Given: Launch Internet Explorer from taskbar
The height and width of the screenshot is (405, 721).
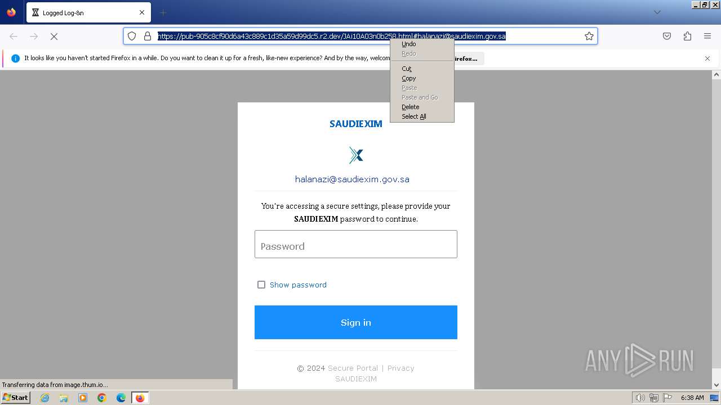Looking at the screenshot, I should [x=45, y=398].
